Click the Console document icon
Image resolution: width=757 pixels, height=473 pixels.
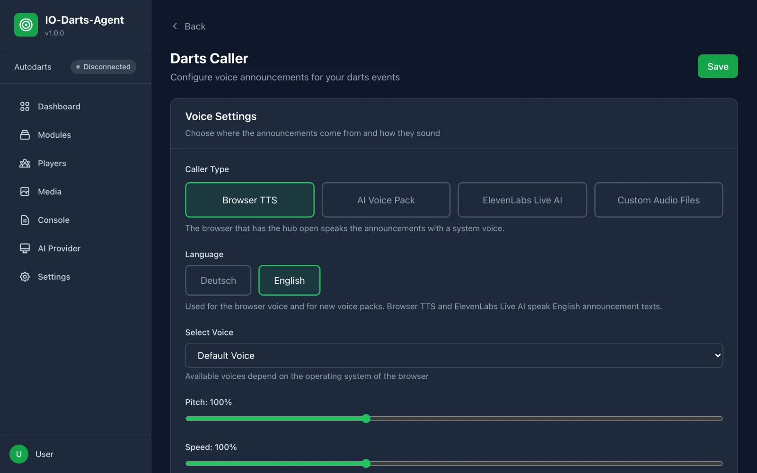(25, 220)
